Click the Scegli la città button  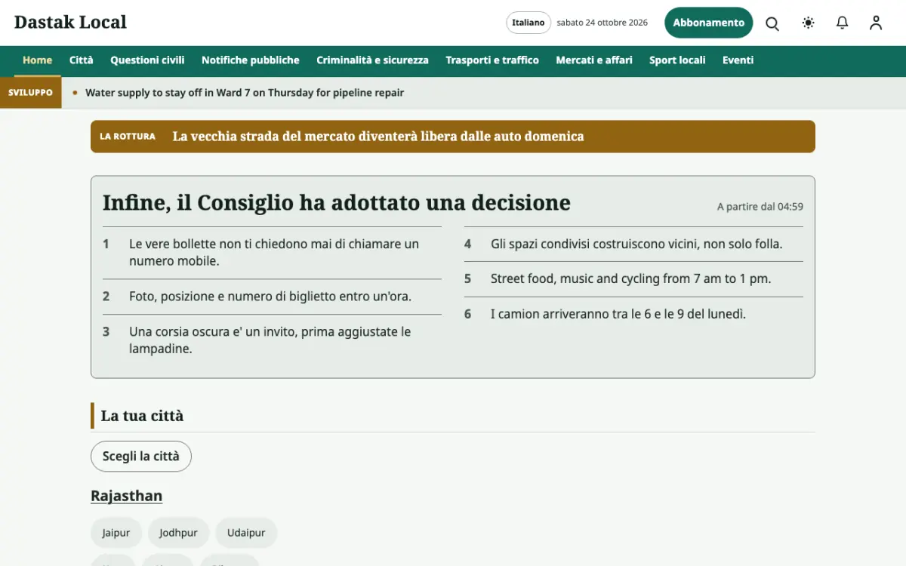tap(141, 457)
